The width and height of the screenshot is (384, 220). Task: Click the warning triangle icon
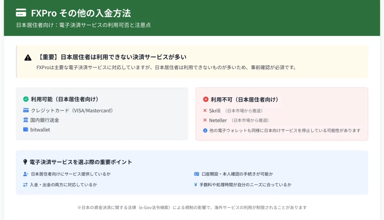tap(28, 58)
